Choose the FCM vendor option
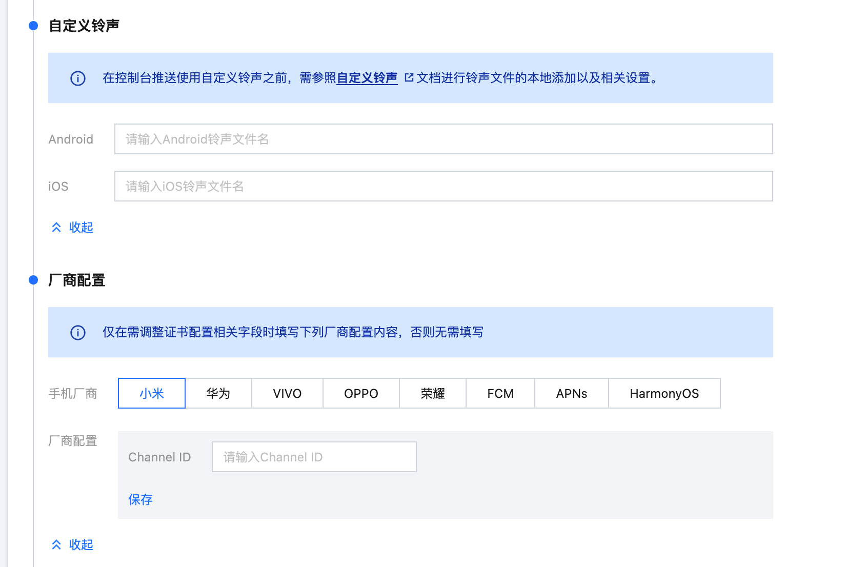The height and width of the screenshot is (567, 845). click(x=500, y=393)
